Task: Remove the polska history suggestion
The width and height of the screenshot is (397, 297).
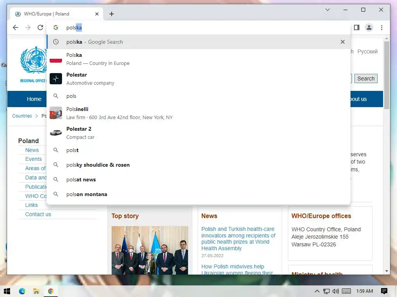Action: [343, 42]
